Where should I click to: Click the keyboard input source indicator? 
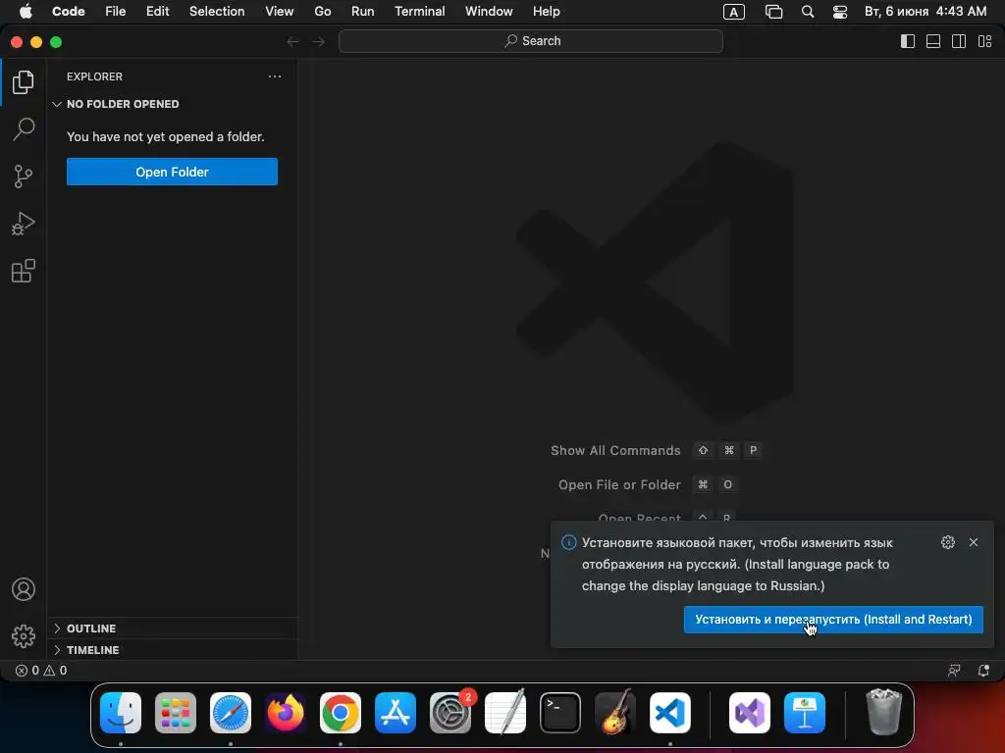734,12
